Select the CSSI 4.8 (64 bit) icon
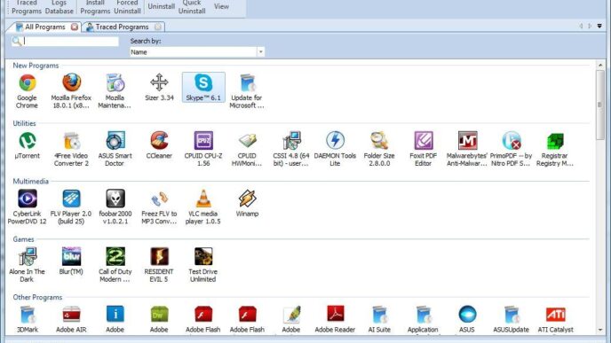 point(291,141)
